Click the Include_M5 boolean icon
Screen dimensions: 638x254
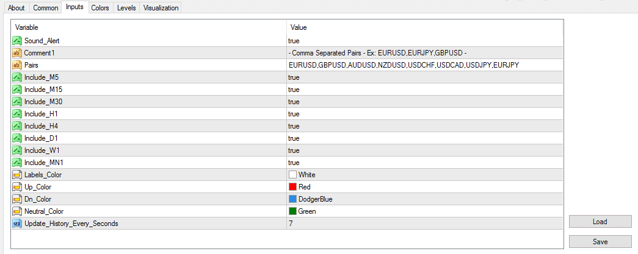point(16,77)
